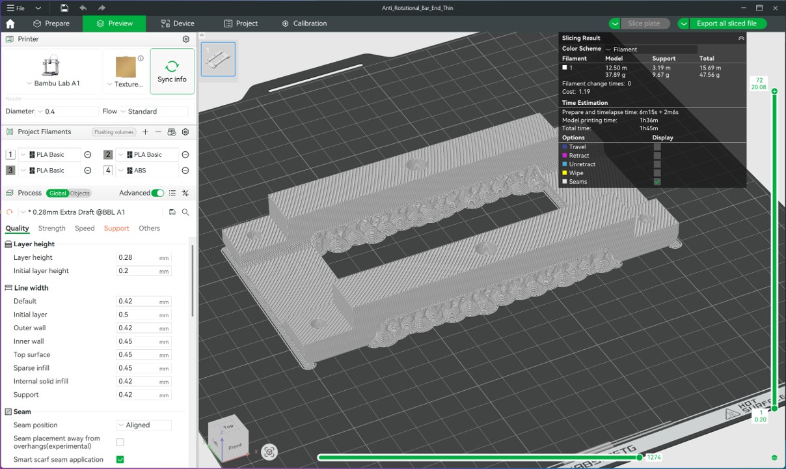Toggle the Advanced process switch
This screenshot has width=786, height=469.
pos(159,193)
